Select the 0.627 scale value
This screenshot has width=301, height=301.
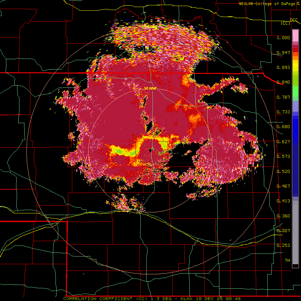point(283,142)
